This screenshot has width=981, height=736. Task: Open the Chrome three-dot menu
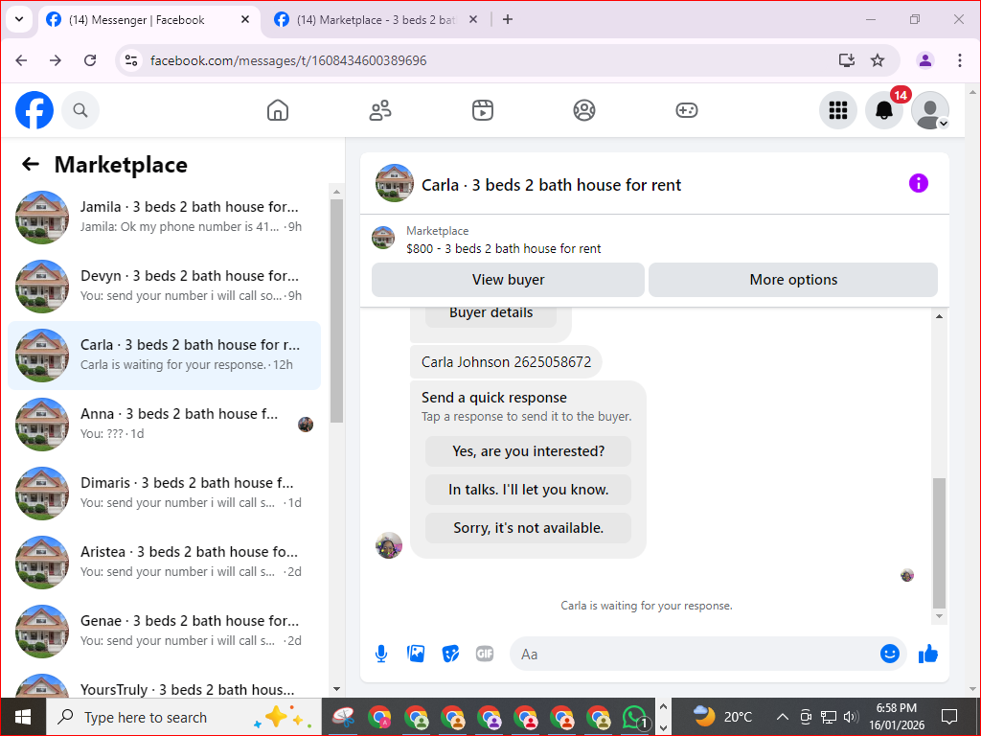click(960, 60)
